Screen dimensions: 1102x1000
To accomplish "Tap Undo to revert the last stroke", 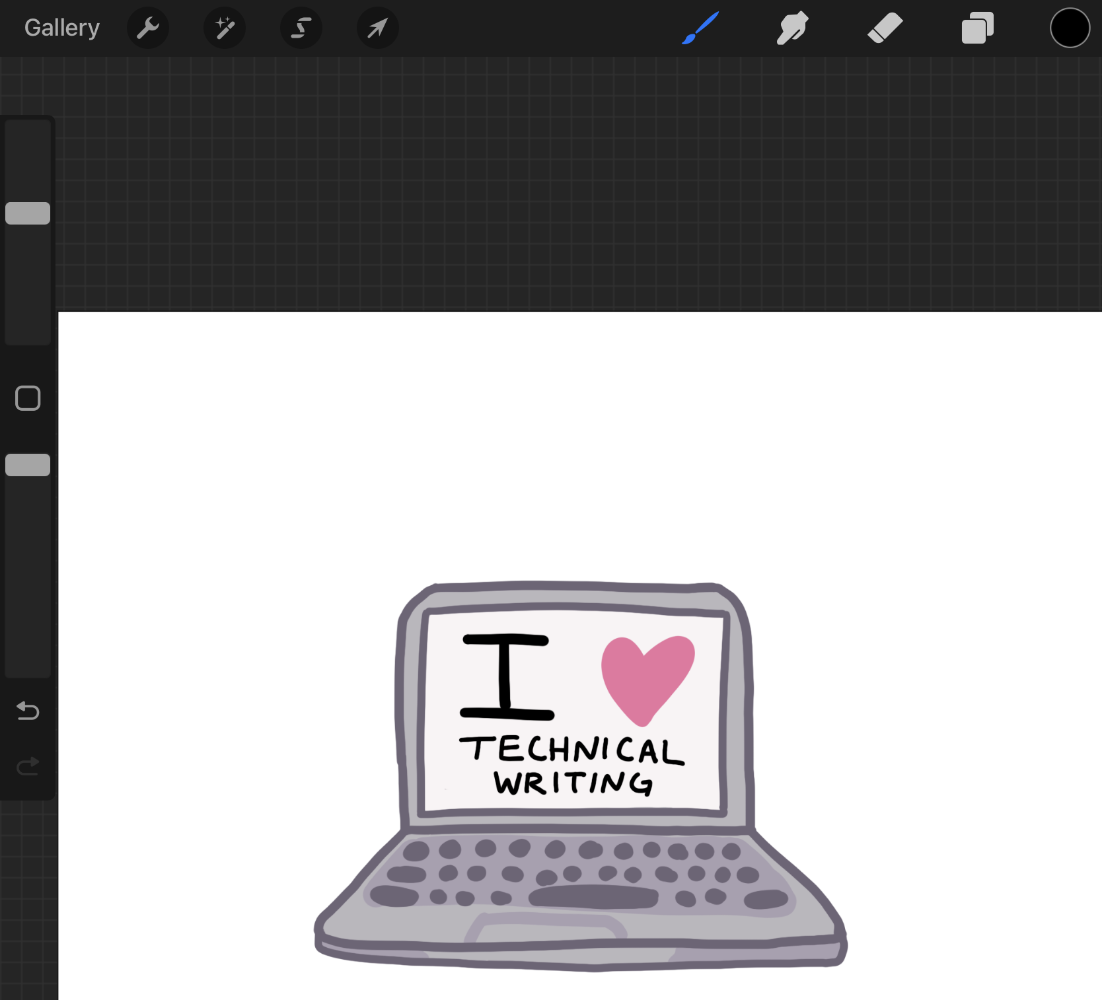I will pyautogui.click(x=27, y=711).
